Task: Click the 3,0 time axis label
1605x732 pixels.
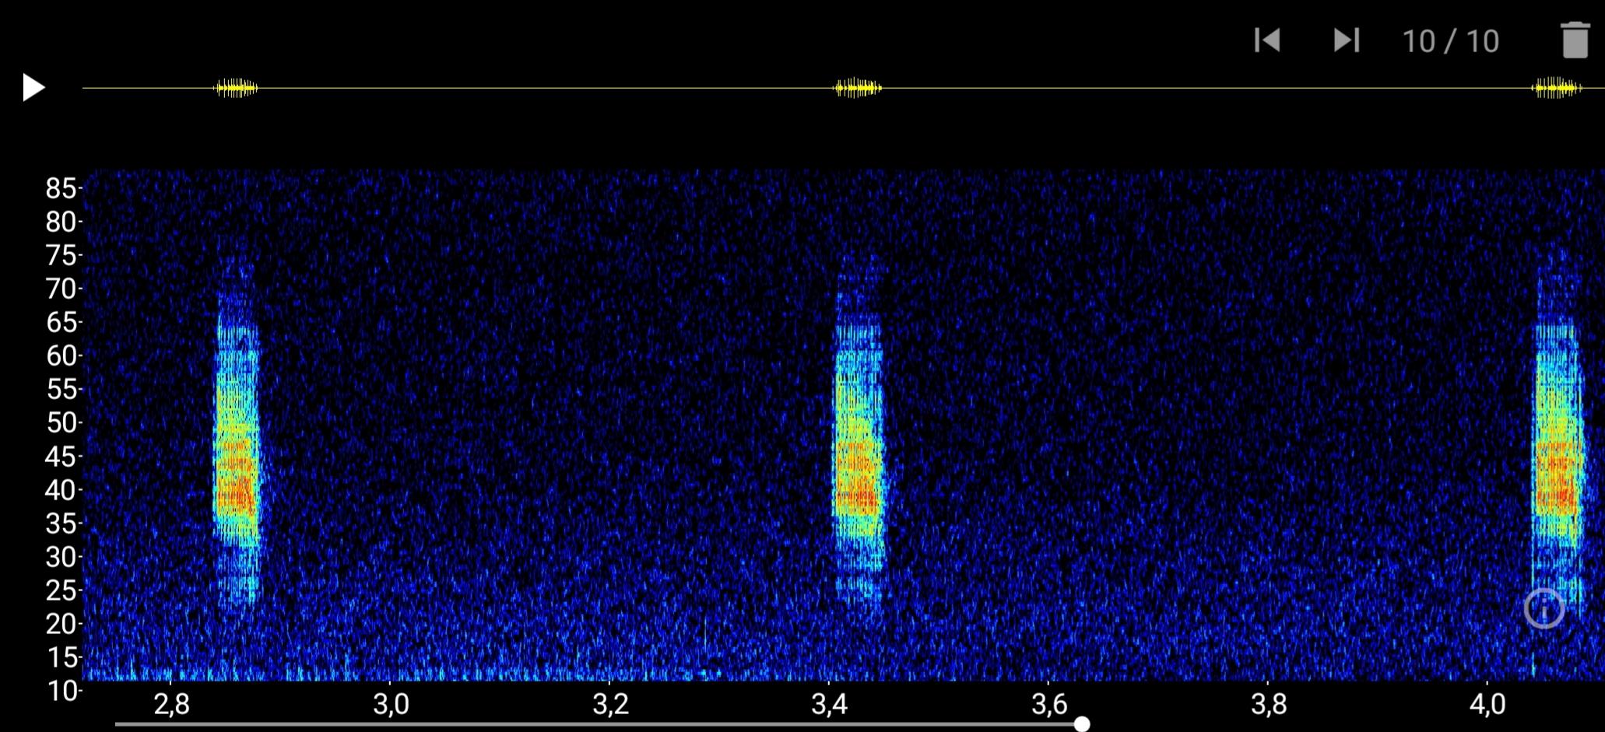Action: click(x=391, y=704)
